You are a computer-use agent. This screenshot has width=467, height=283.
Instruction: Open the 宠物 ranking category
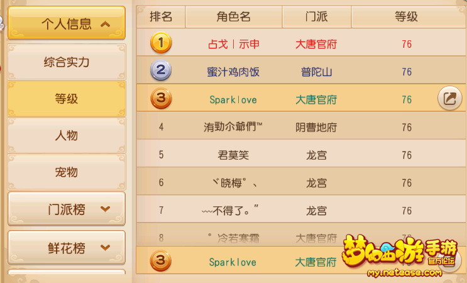pos(67,172)
